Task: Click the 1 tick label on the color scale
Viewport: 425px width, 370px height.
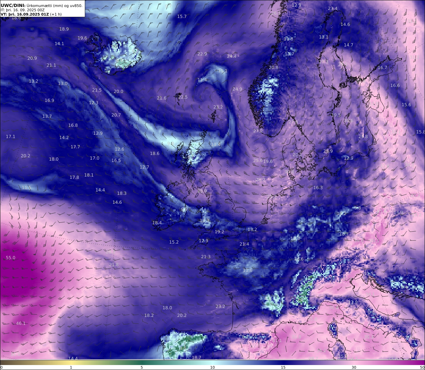Action: tap(71, 367)
